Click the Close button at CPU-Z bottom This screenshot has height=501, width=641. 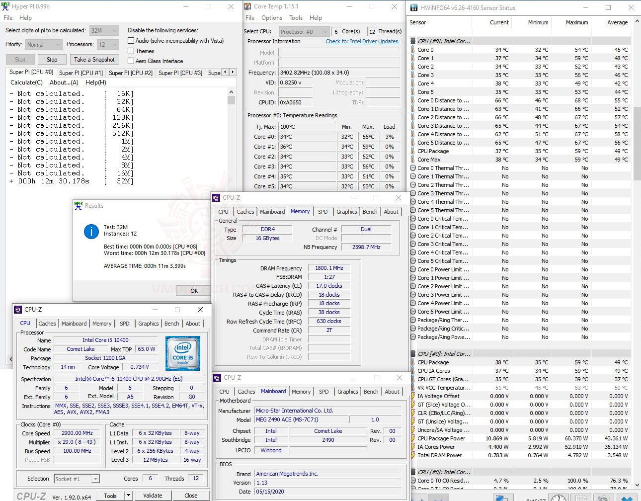(191, 496)
